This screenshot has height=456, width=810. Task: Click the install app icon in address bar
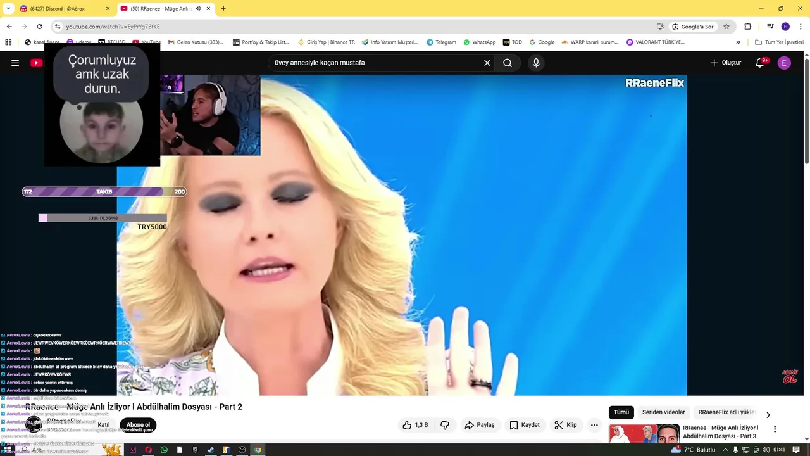[660, 27]
